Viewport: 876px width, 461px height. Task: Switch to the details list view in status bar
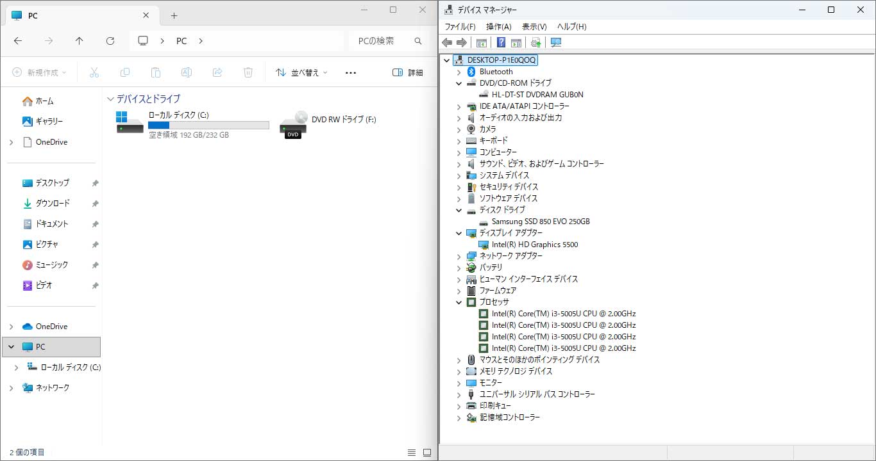click(412, 453)
